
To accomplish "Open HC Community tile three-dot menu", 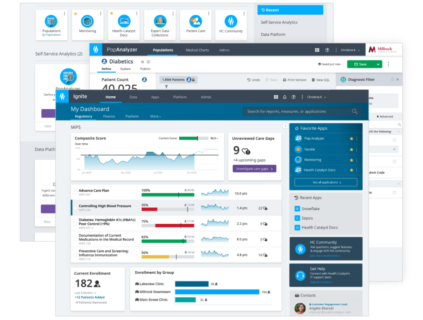I will coord(244,14).
